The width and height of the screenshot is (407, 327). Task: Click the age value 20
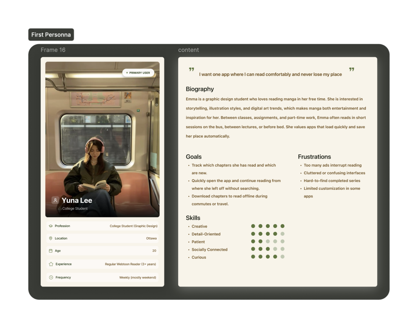(x=154, y=251)
